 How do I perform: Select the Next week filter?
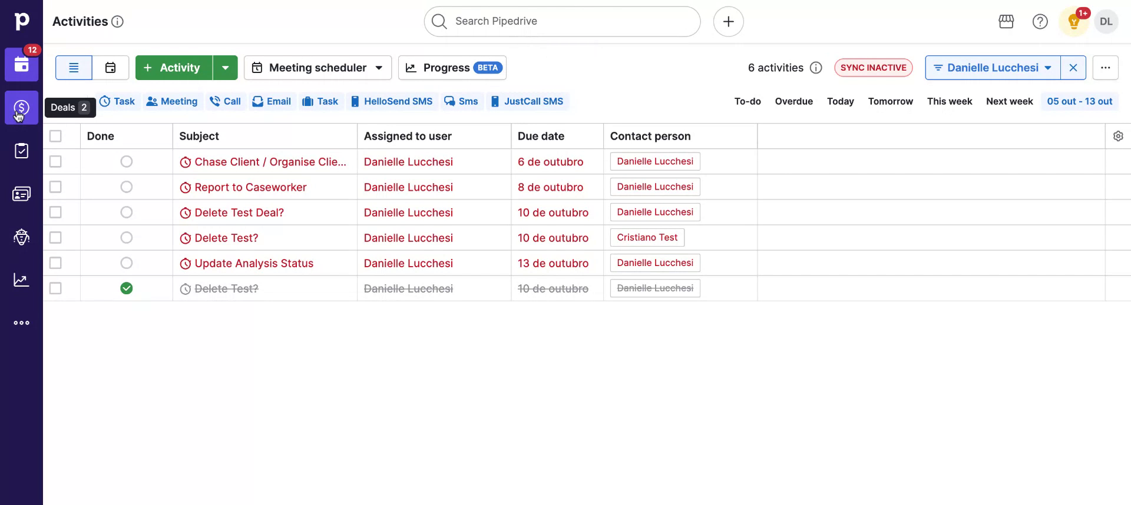[1010, 101]
